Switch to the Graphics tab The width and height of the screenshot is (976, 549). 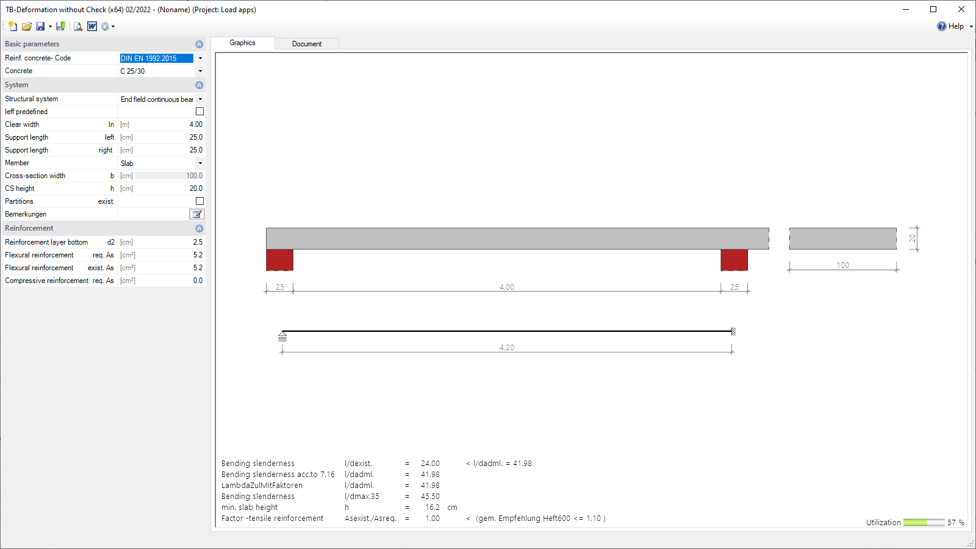[x=243, y=43]
